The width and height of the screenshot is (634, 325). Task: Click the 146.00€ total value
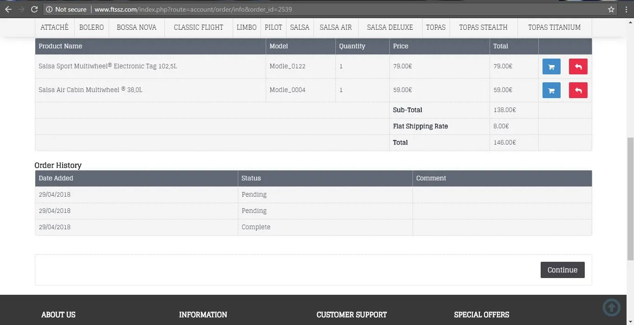504,142
